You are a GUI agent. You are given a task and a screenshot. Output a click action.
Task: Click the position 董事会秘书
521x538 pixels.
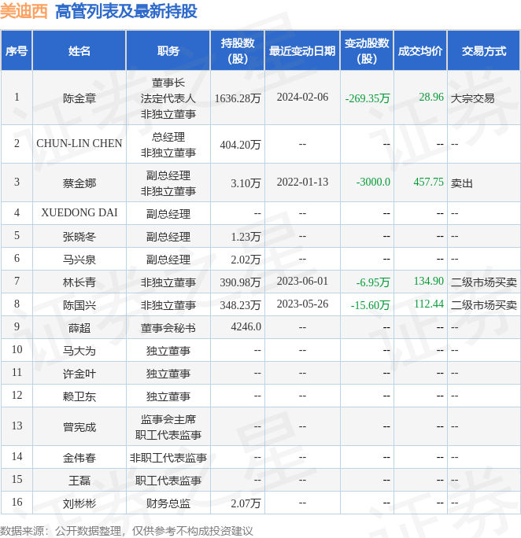tap(168, 328)
